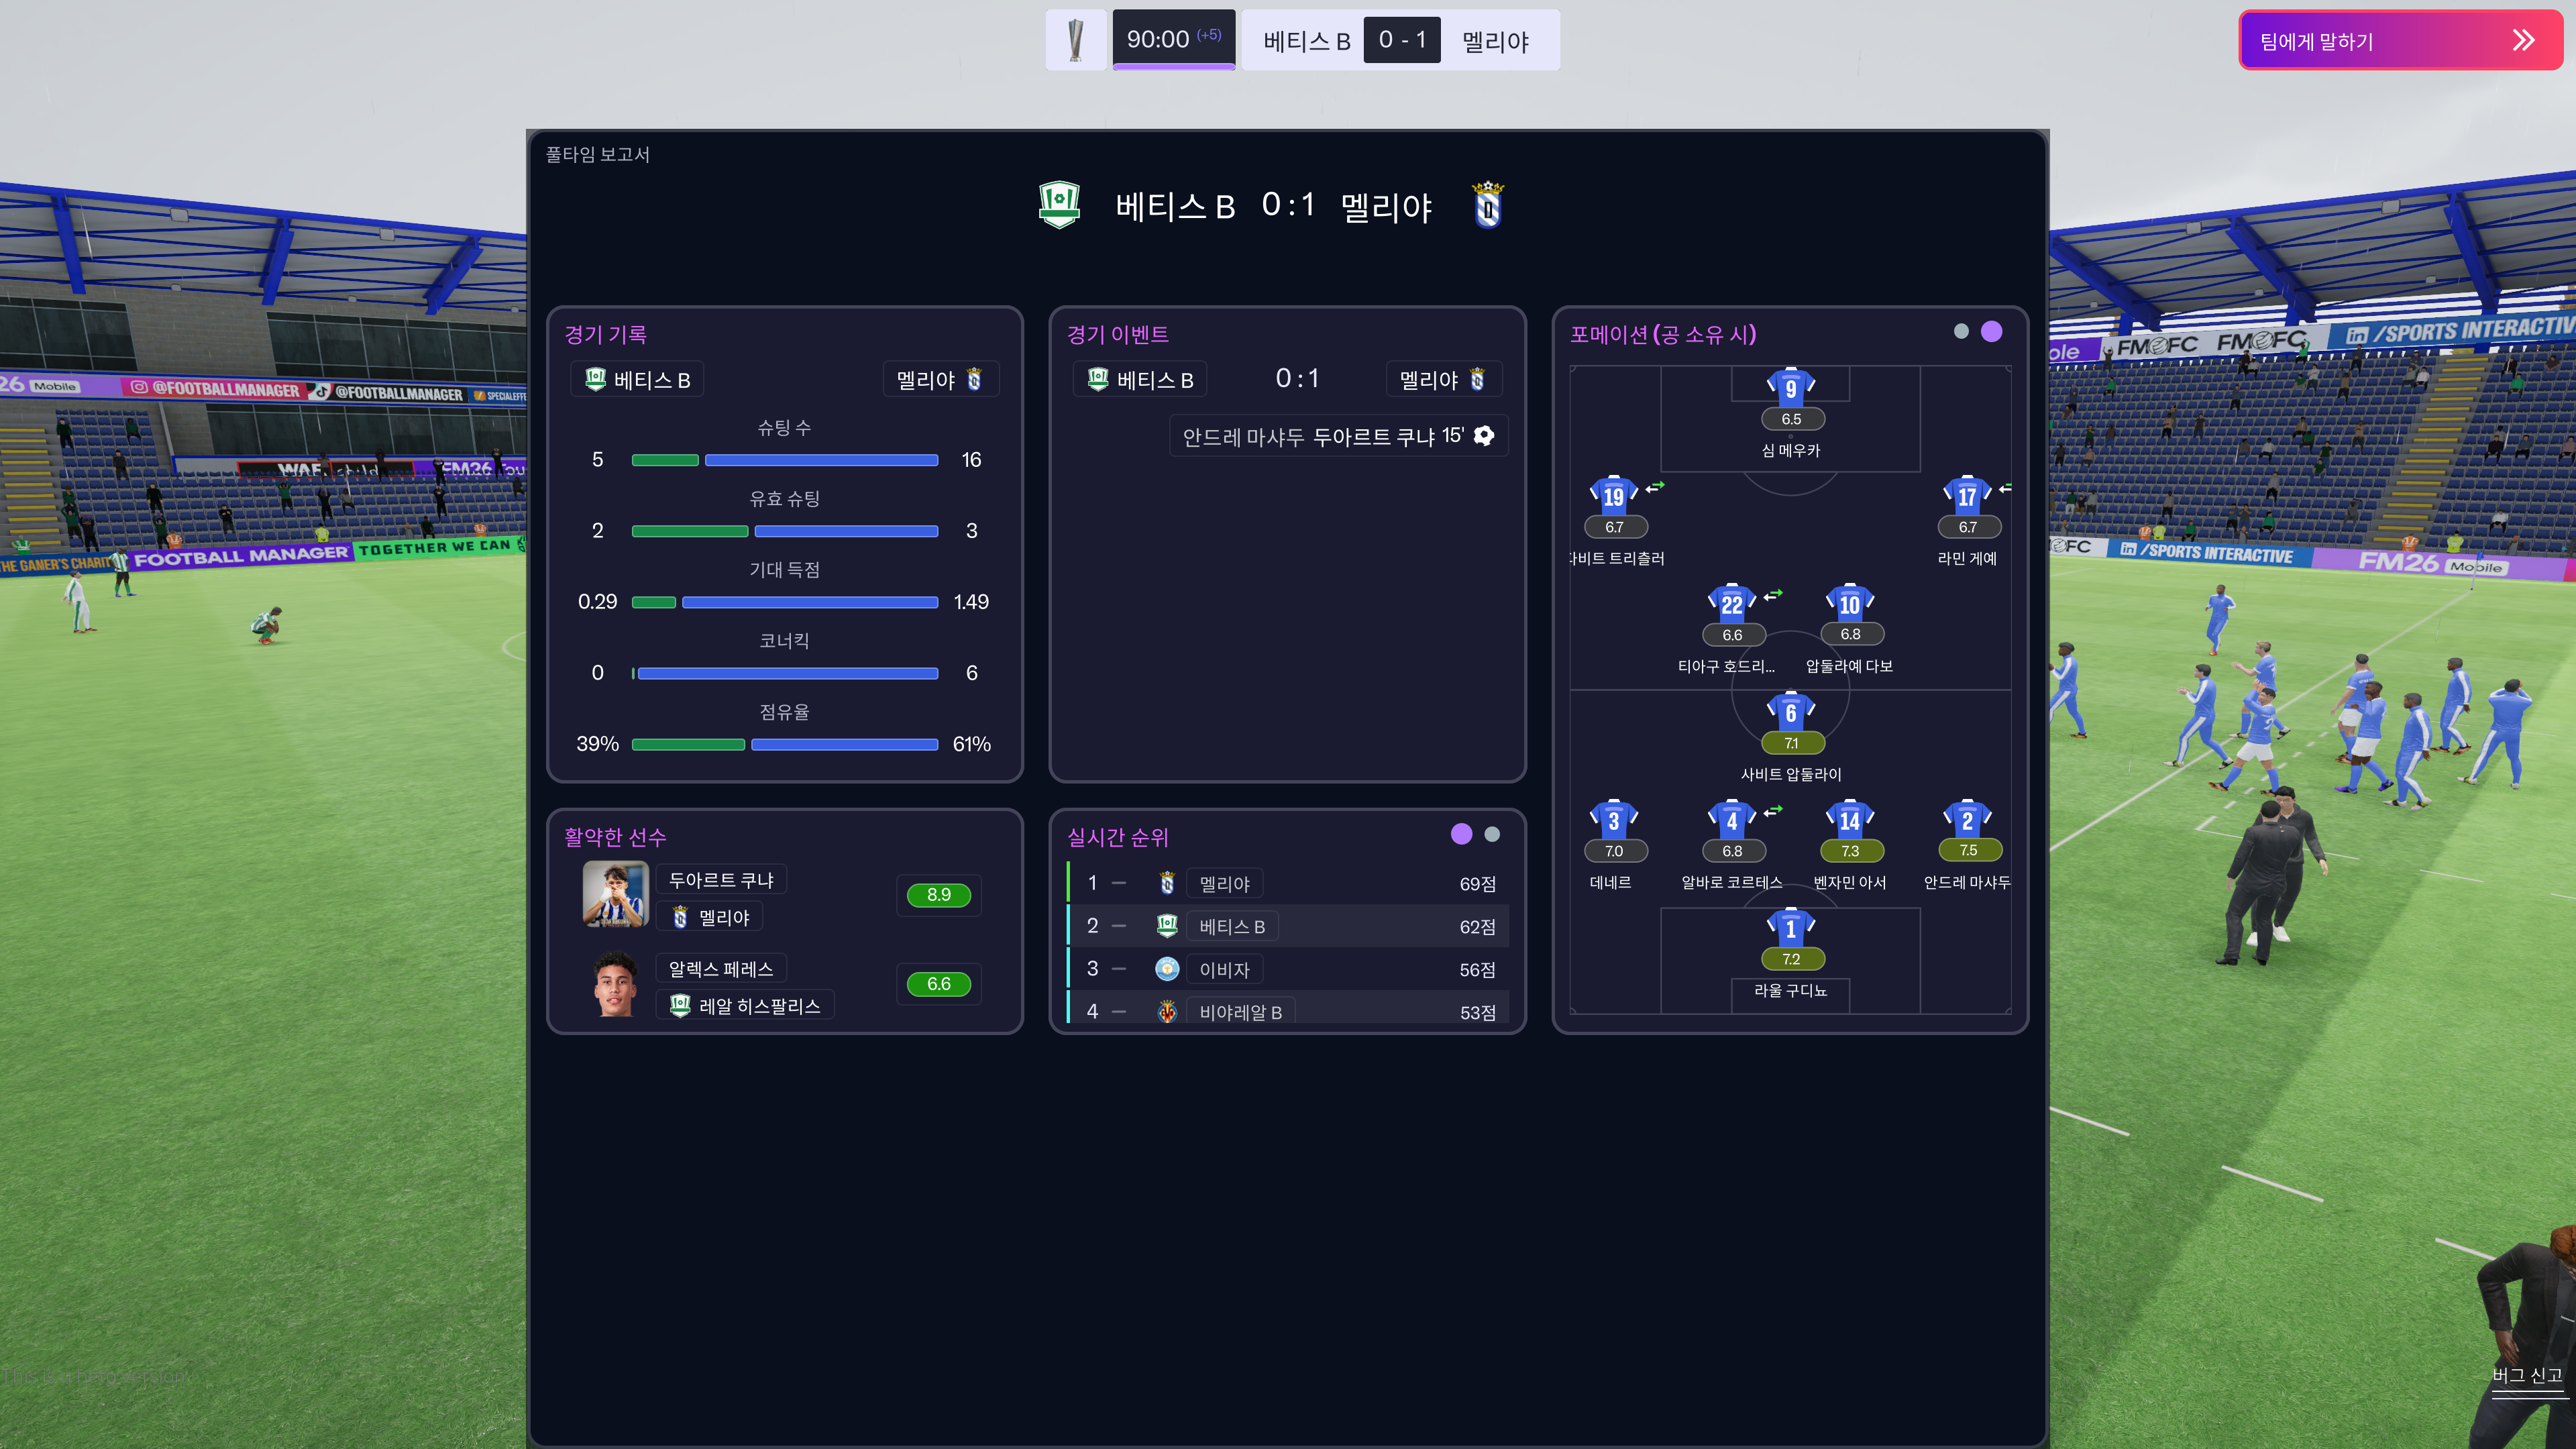Image resolution: width=2576 pixels, height=1449 pixels.
Task: Select the grey dot in 실시간 순위 panel
Action: pyautogui.click(x=1492, y=834)
